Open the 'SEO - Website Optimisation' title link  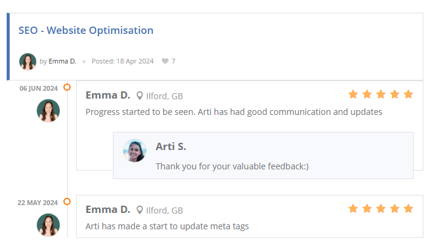click(x=86, y=30)
